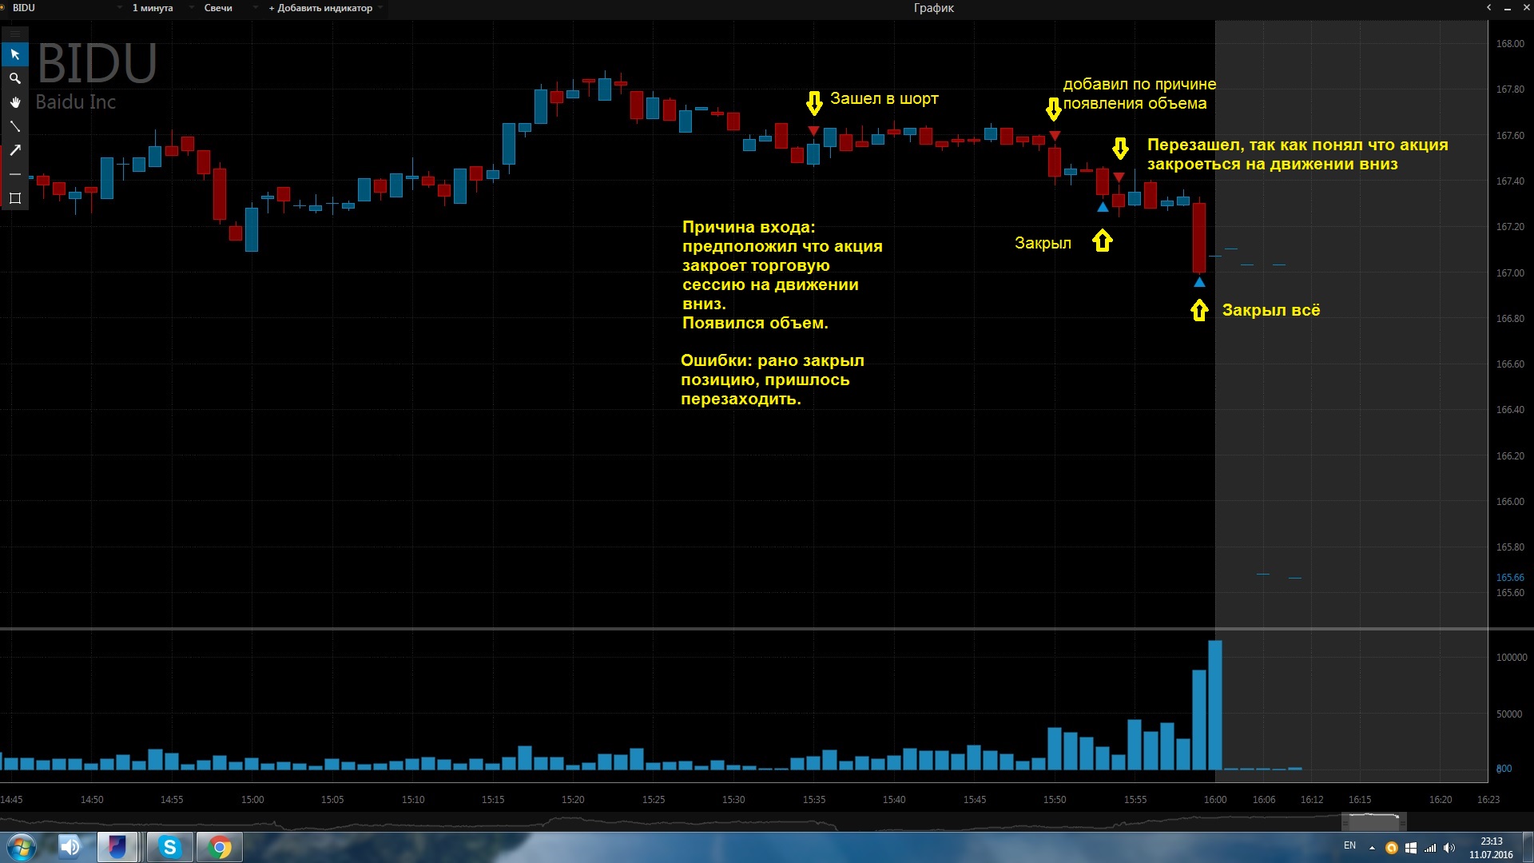The width and height of the screenshot is (1534, 863).
Task: Click the Windows logo tray icon
Action: point(1411,848)
